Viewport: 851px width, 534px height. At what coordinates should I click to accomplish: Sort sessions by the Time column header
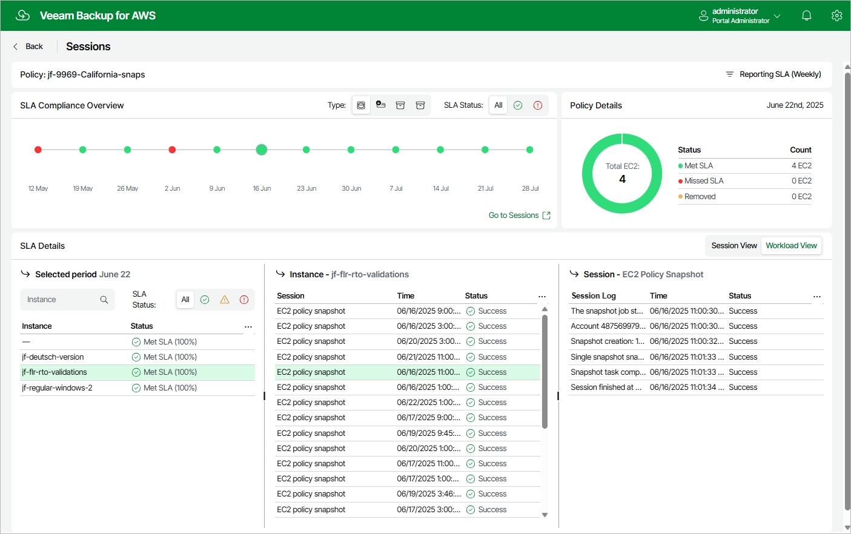coord(406,296)
